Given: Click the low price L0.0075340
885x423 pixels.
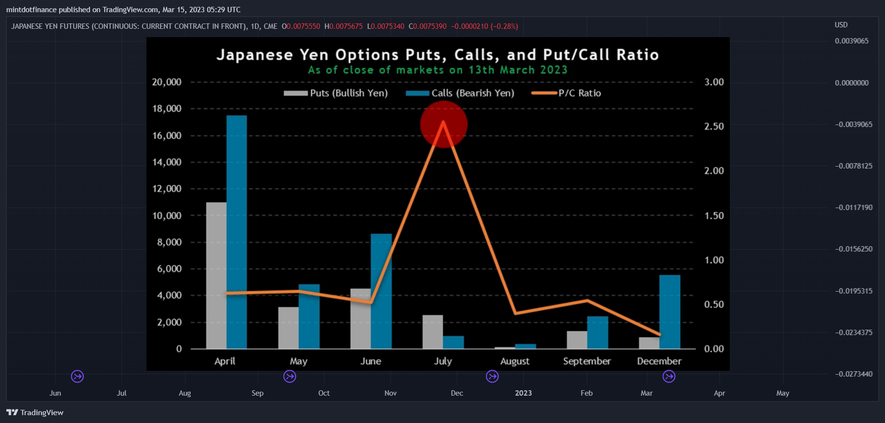Looking at the screenshot, I should point(386,26).
